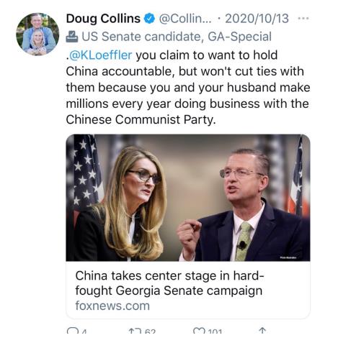338x348 pixels.
Task: Click the tweet body text
Action: (188, 87)
